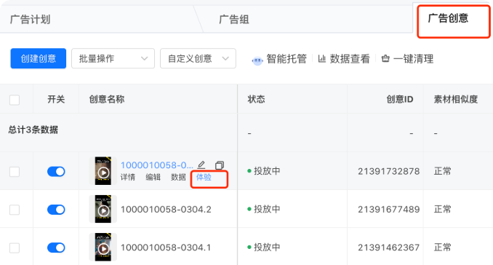This screenshot has height=265, width=493.
Task: Click 正常 similarity for ID 21391677489
Action: pos(443,209)
